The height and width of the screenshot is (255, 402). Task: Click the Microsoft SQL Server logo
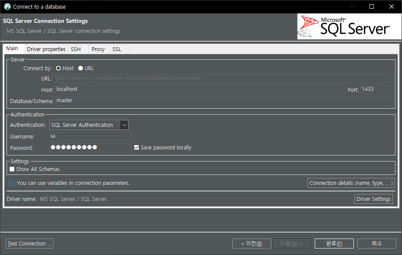click(x=349, y=26)
